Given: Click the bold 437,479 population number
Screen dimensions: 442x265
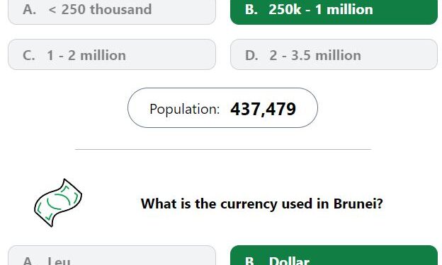Looking at the screenshot, I should coord(263,109).
